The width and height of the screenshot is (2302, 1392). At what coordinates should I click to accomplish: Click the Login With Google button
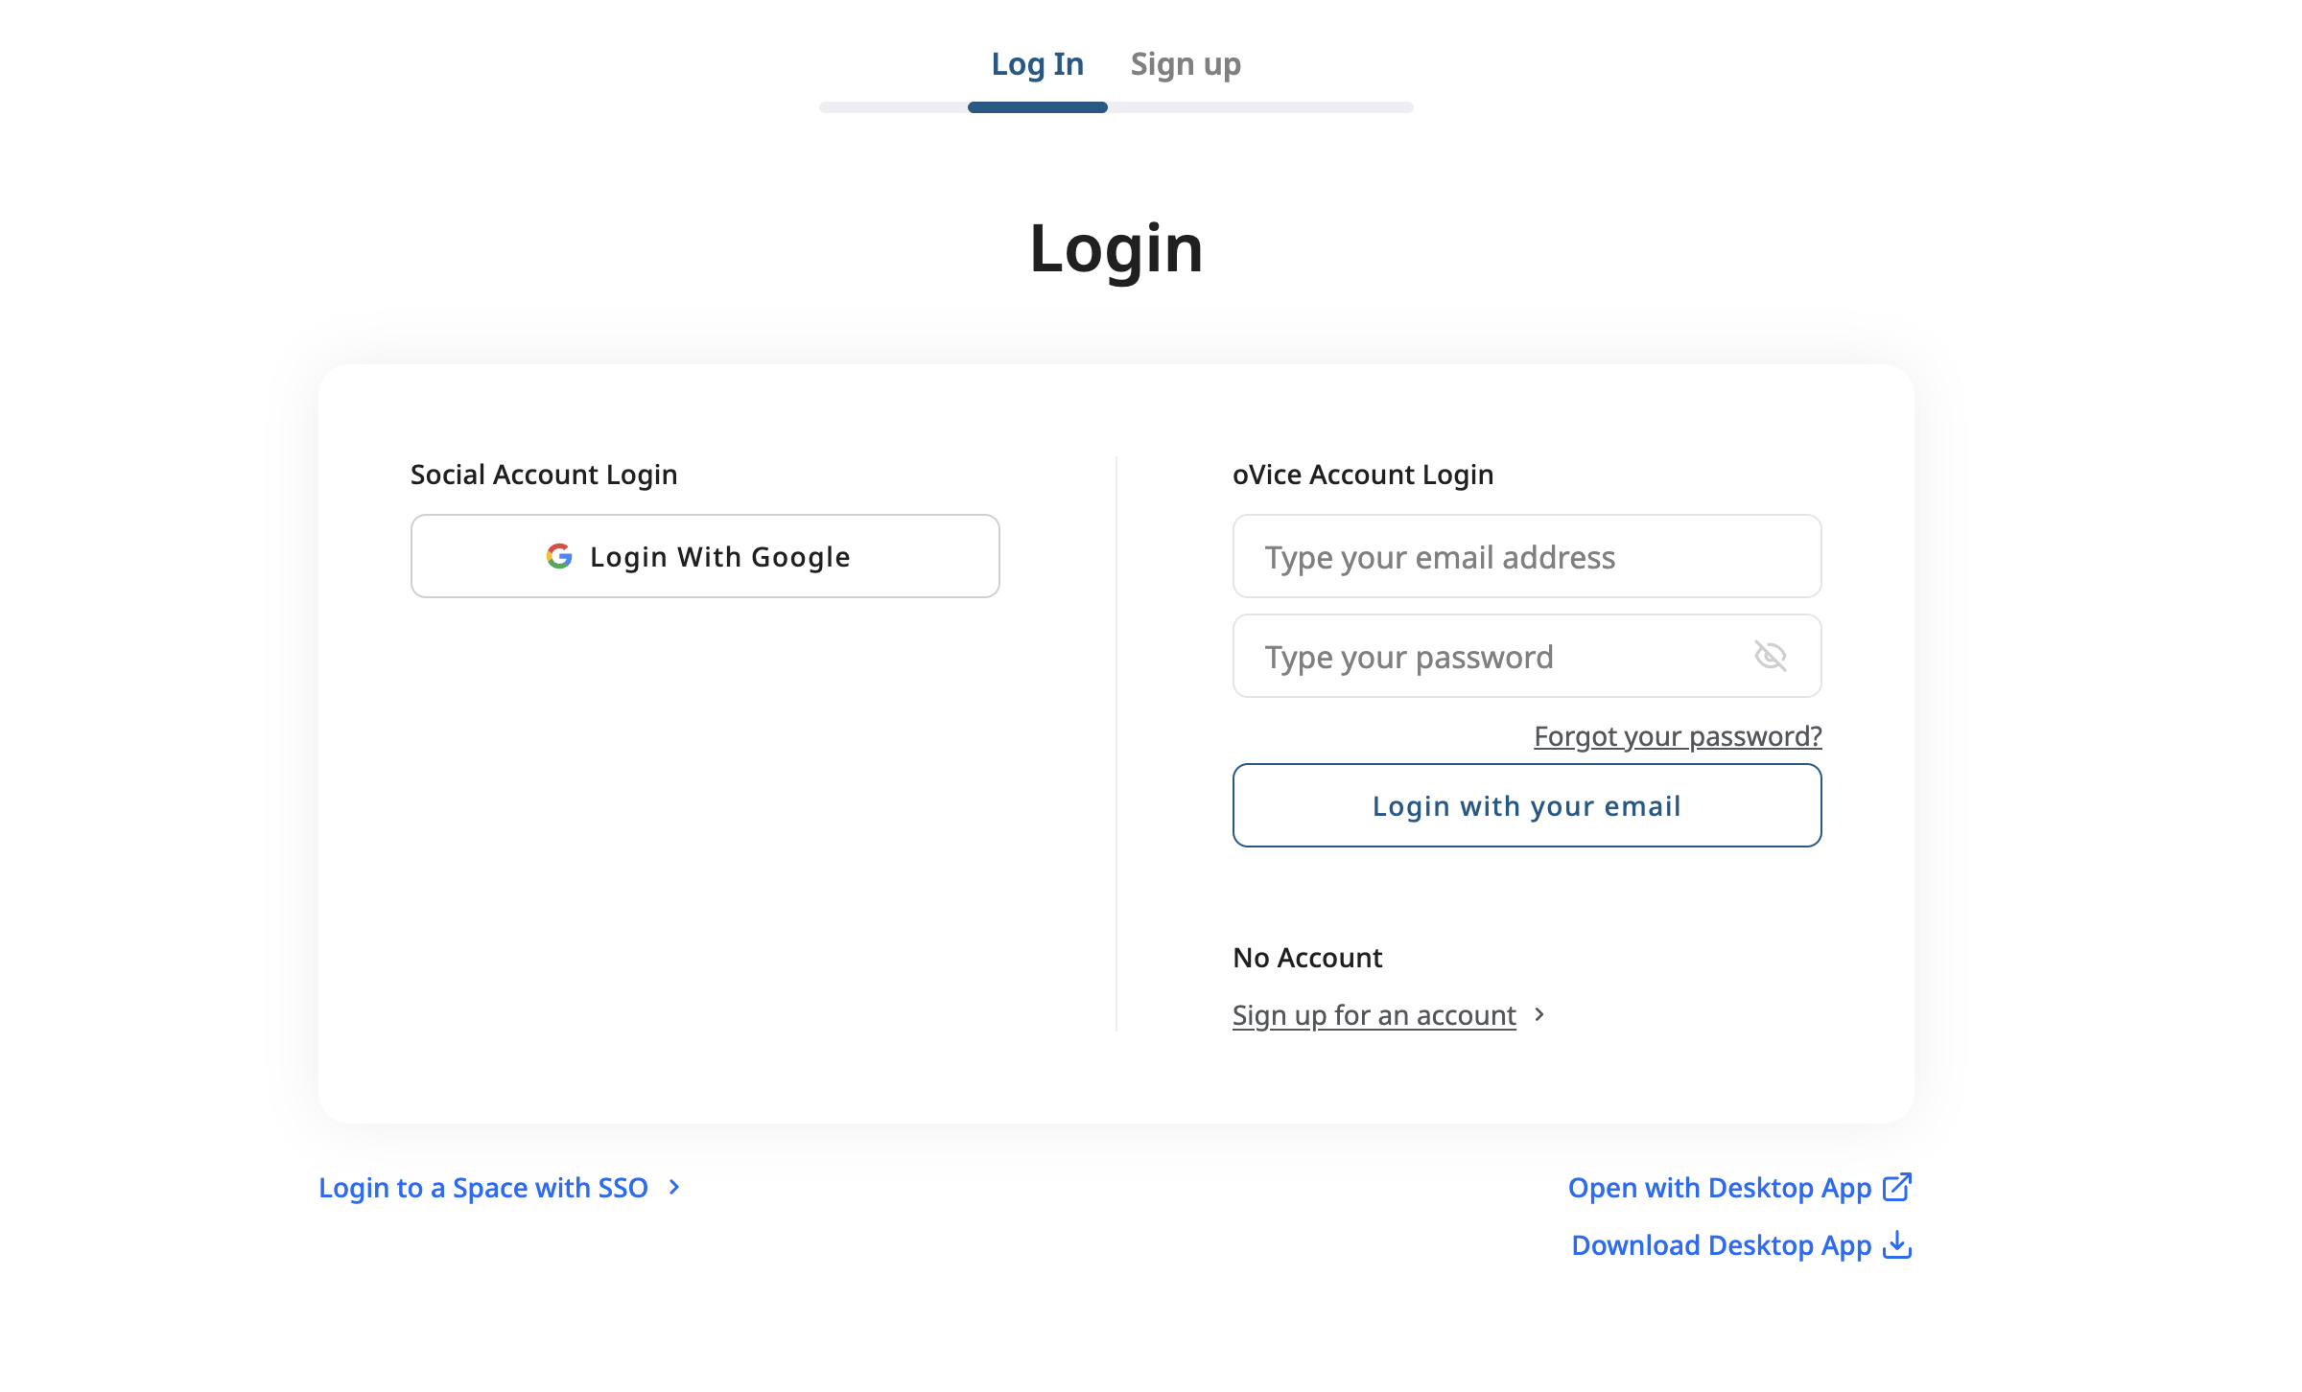705,556
